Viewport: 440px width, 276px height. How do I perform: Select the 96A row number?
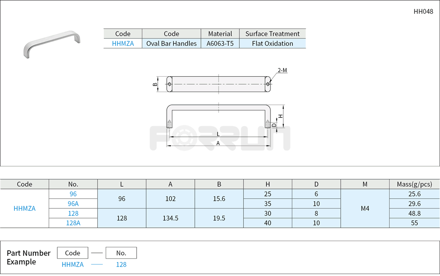[72, 203]
